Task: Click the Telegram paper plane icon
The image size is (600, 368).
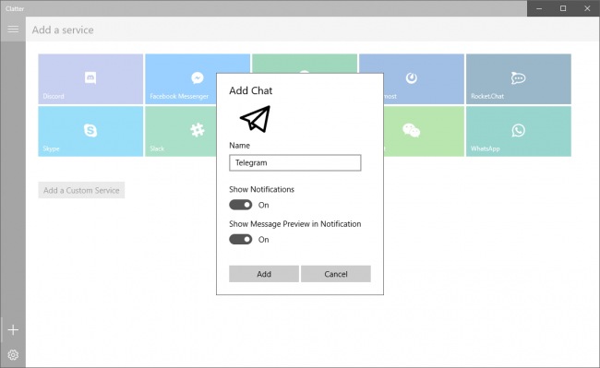Action: pyautogui.click(x=255, y=119)
